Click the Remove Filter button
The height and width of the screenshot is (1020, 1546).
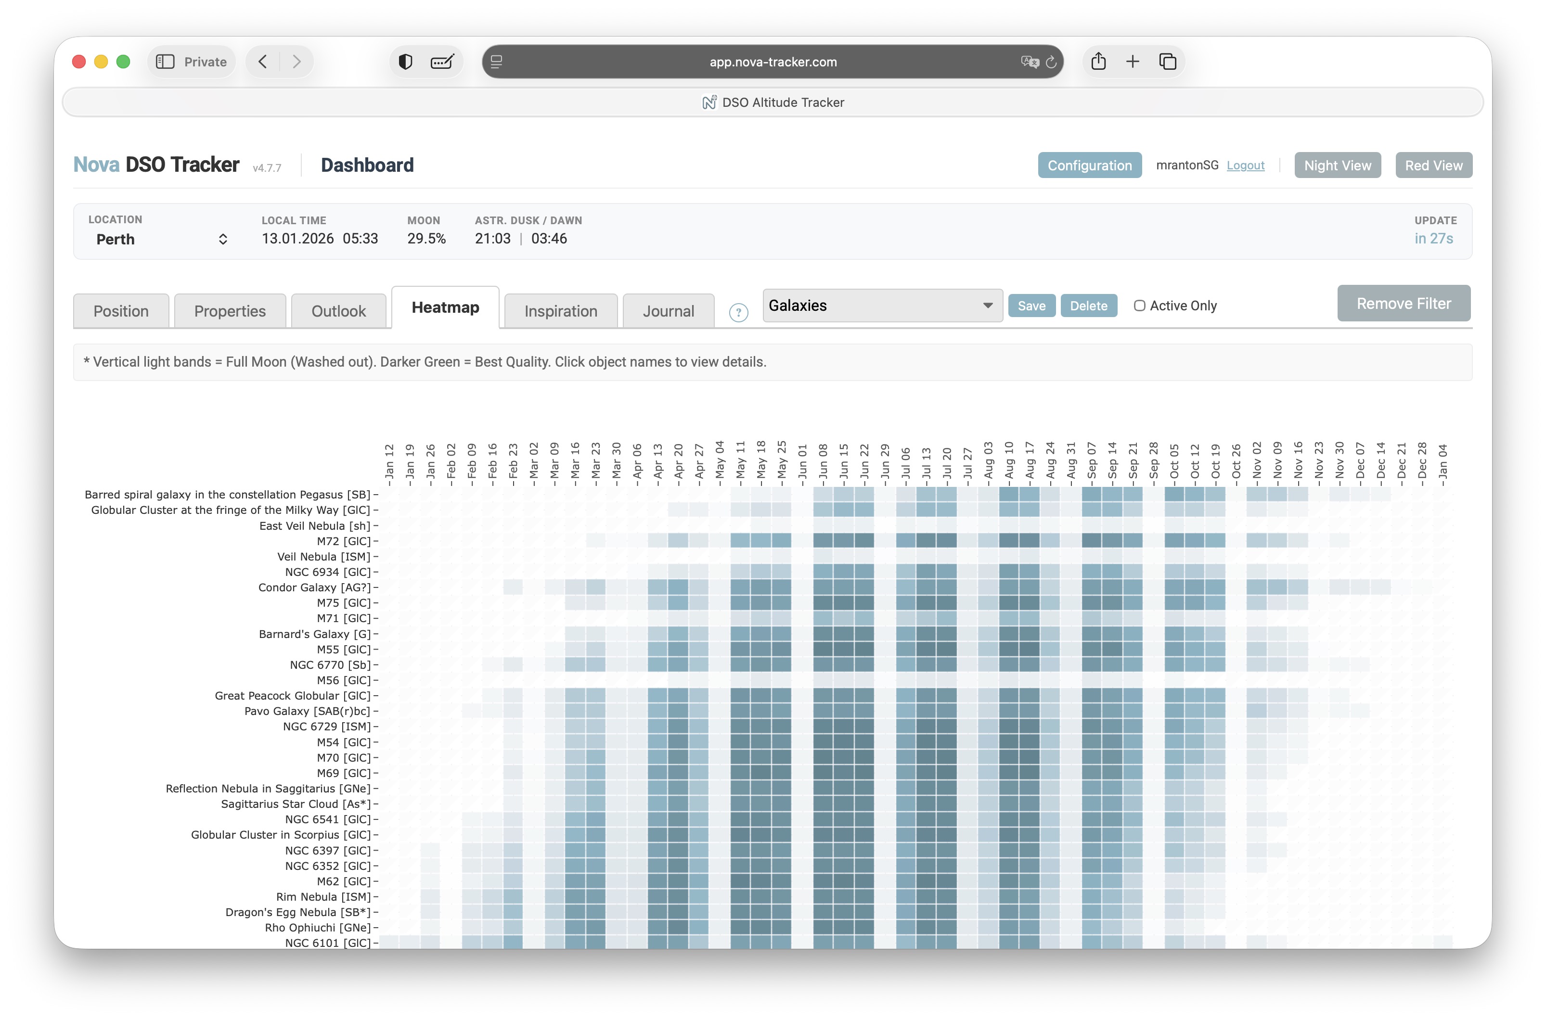point(1404,304)
